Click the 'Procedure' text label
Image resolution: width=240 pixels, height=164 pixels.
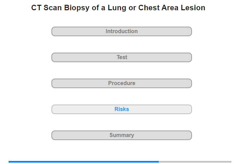(x=122, y=83)
